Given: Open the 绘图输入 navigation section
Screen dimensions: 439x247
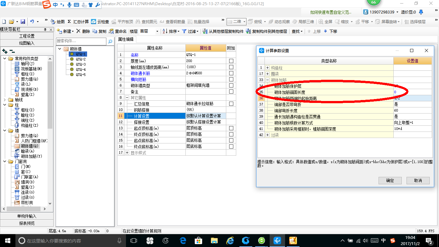Looking at the screenshot, I should pos(27,43).
